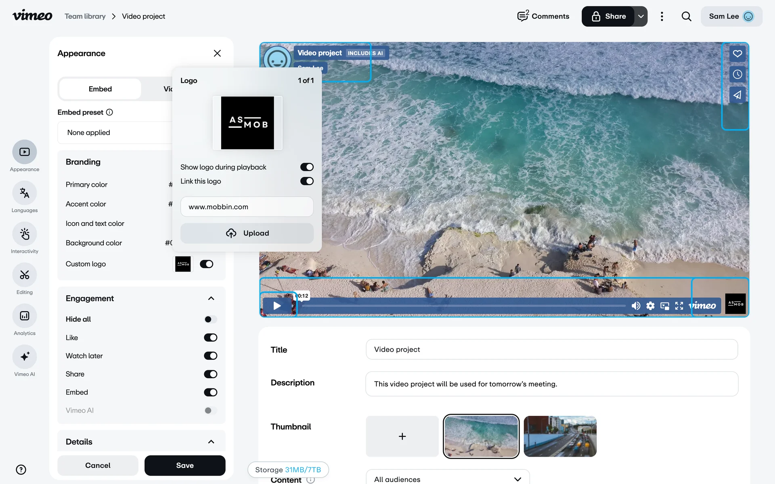
Task: Toggle Show logo during playback off
Action: click(307, 167)
